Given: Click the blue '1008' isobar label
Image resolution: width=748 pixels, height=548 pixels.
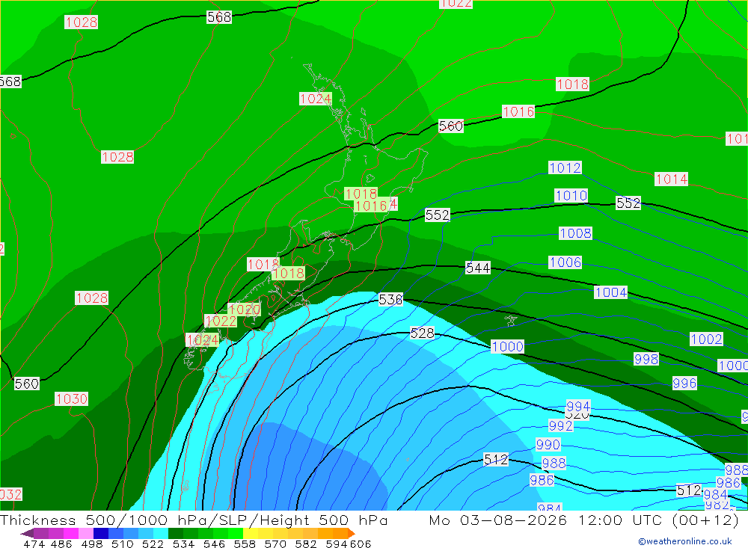Looking at the screenshot, I should pos(575,233).
